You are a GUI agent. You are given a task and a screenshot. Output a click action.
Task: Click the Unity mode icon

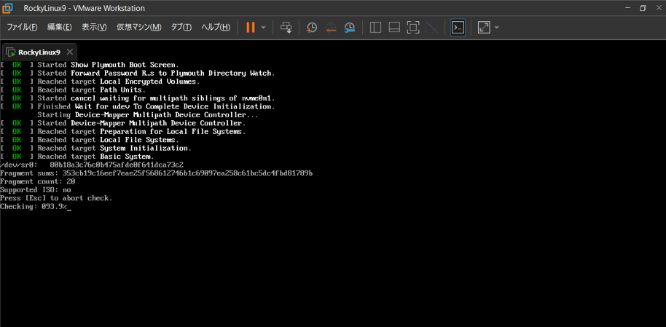click(432, 28)
